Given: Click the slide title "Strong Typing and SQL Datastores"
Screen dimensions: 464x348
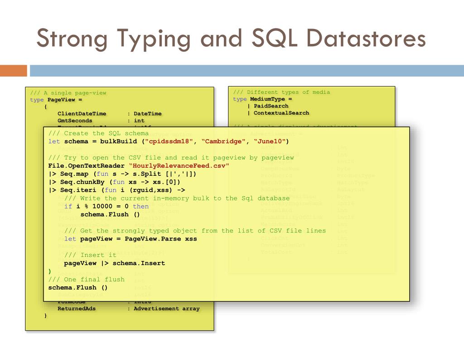Looking at the screenshot, I should click(231, 39).
